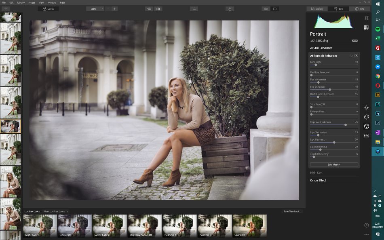Adjust the Eye Enhancer slider
The width and height of the screenshot is (384, 240).
[x=329, y=90]
